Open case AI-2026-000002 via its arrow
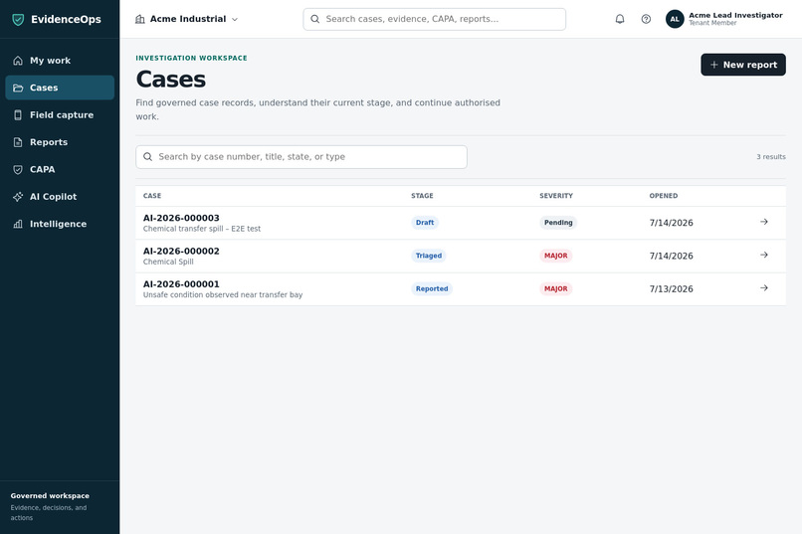Screen dimensions: 802x534 pos(763,255)
